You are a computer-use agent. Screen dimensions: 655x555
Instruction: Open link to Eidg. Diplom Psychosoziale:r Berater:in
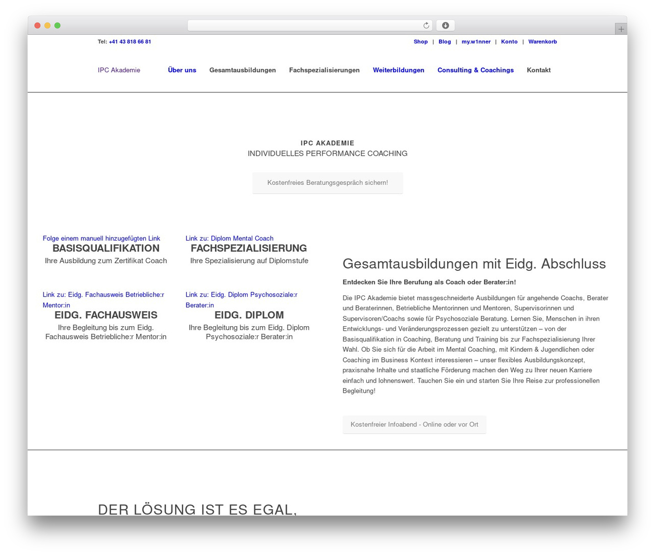click(242, 300)
